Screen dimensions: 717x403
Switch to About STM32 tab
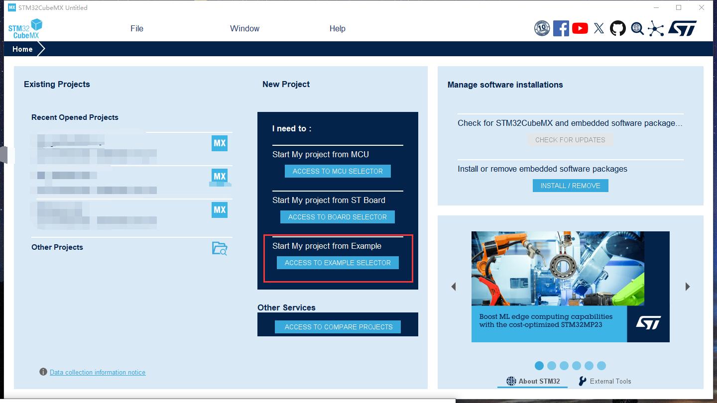click(x=533, y=381)
